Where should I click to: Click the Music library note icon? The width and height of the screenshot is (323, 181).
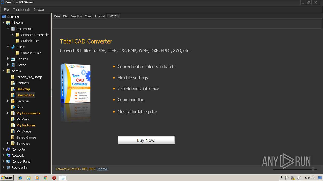click(x=13, y=47)
